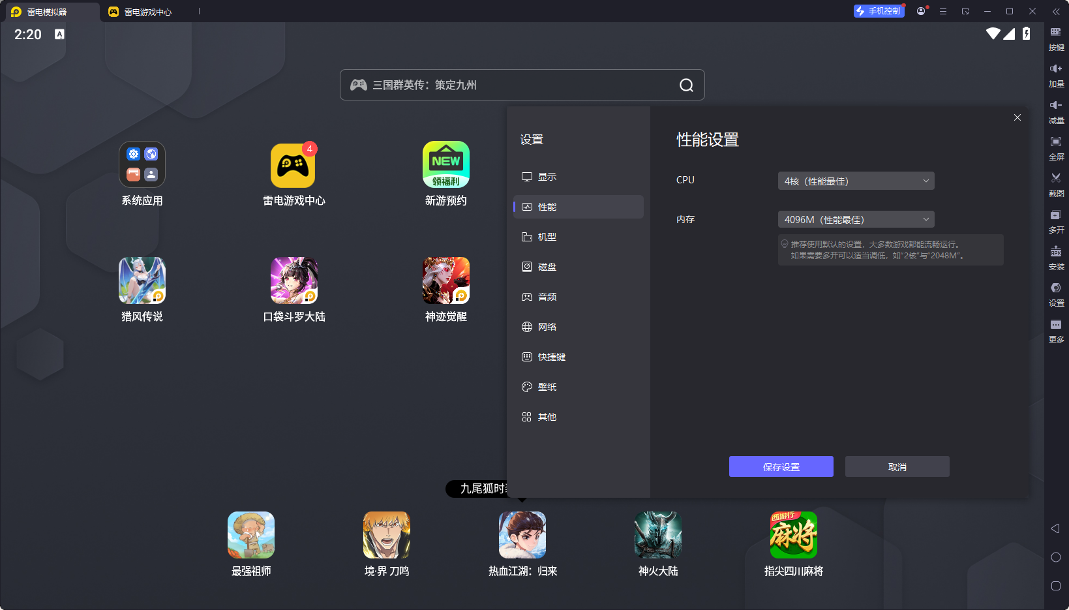Expand the CPU core count dropdown

tap(856, 181)
